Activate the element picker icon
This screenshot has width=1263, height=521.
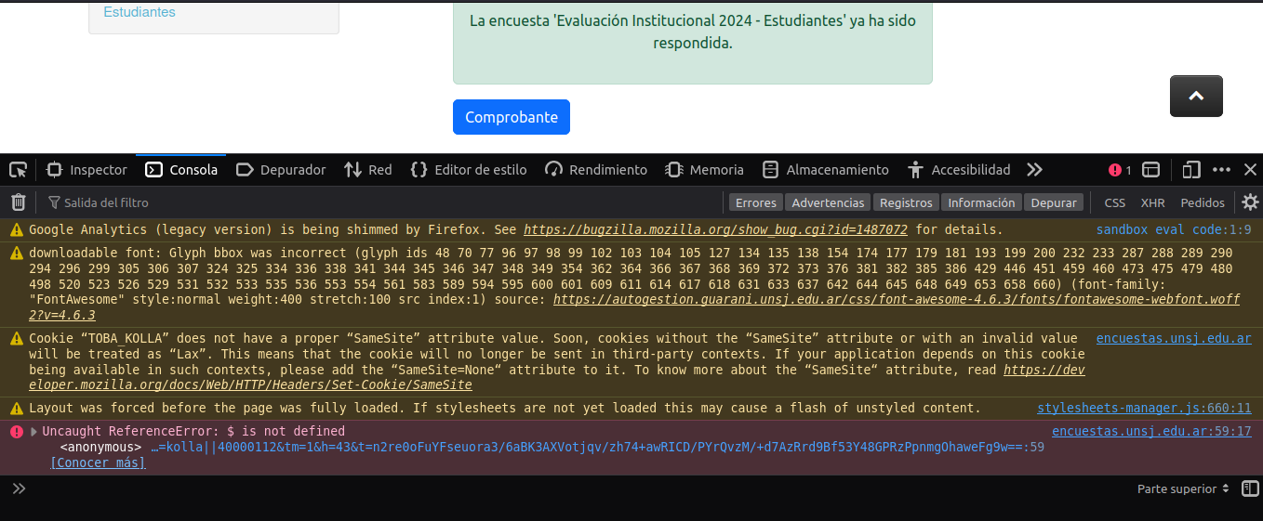coord(18,170)
